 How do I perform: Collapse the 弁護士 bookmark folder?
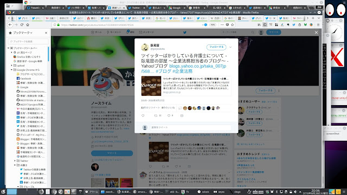tap(15, 165)
